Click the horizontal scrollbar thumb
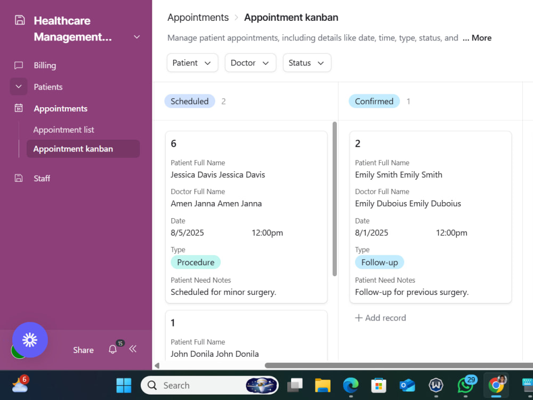 pyautogui.click(x=399, y=365)
